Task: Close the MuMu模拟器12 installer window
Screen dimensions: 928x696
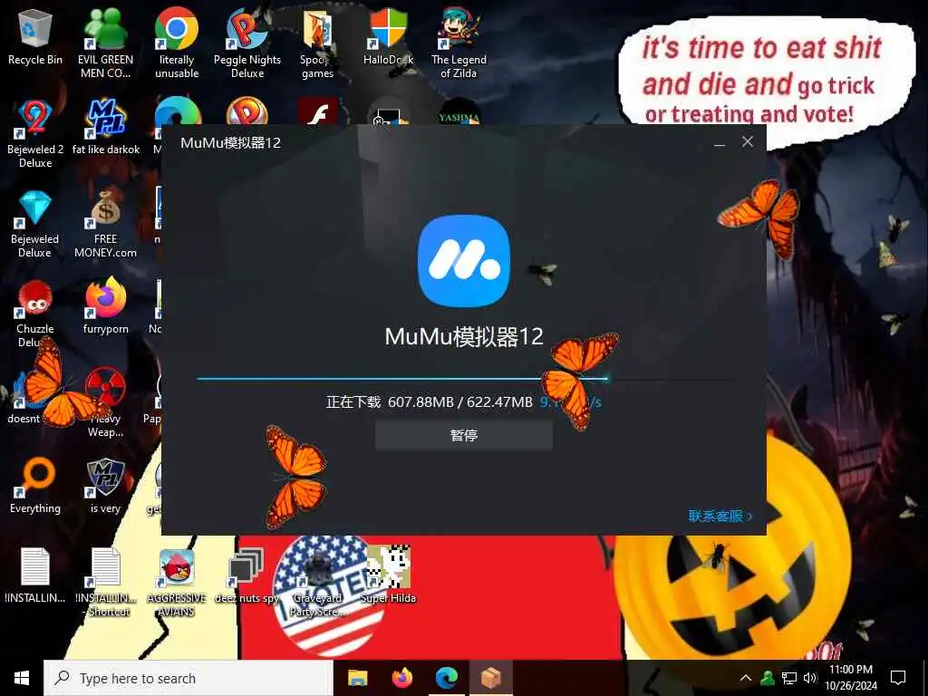Action: coord(748,142)
